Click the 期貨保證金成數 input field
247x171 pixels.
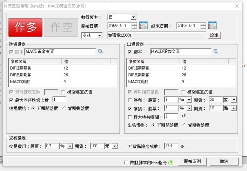[x=171, y=146]
